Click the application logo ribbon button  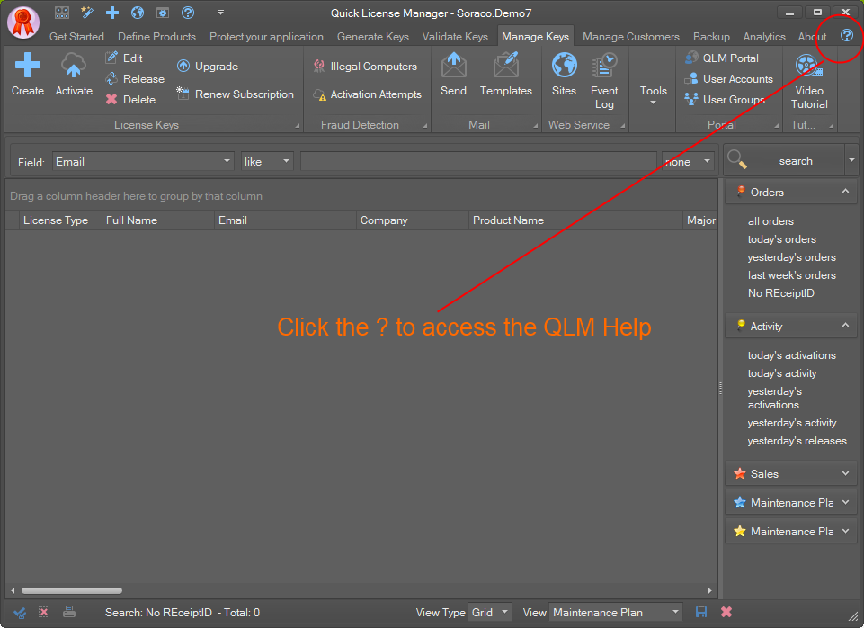[23, 22]
